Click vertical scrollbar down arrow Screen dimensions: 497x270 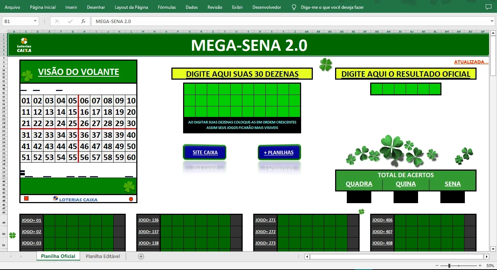coord(493,249)
